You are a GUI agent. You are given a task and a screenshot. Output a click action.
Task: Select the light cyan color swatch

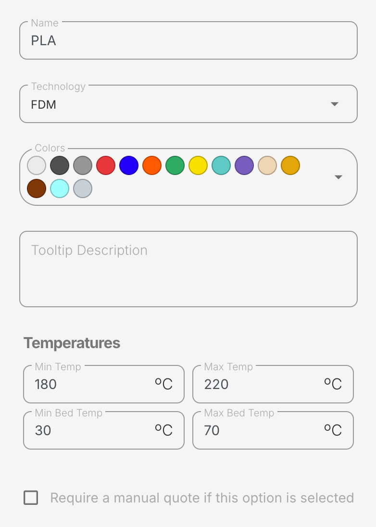coord(60,188)
